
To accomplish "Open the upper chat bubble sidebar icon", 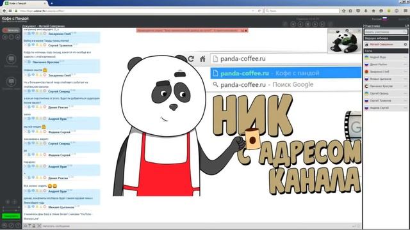I will point(11,59).
